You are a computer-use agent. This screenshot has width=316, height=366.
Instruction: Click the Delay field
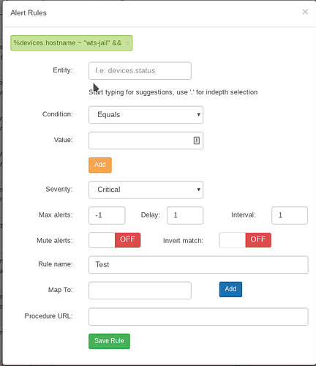[185, 215]
